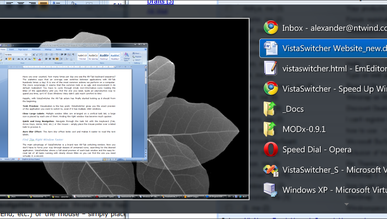
Task: Open Mailings tab in Word preview
Action: click(x=48, y=50)
